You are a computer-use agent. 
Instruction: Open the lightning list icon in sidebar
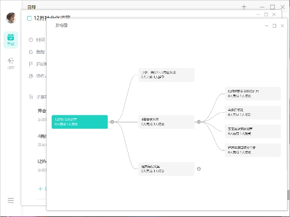(11, 63)
